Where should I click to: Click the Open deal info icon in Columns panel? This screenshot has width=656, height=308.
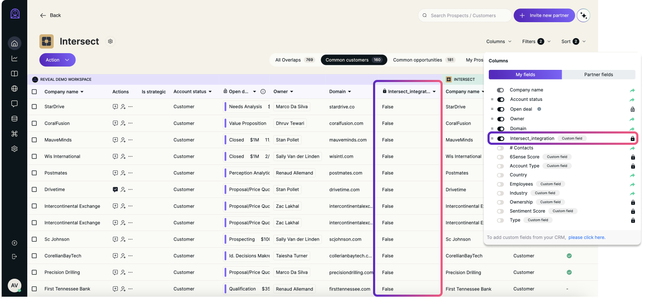(539, 109)
